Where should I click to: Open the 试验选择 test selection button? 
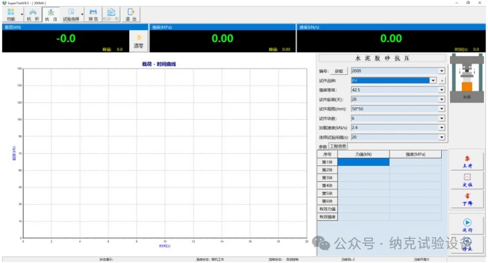(x=71, y=15)
